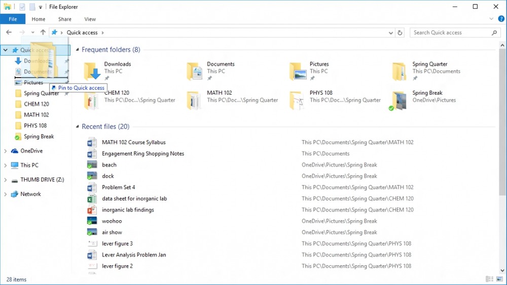Viewport: 507px width, 285px height.
Task: Collapse the Recent files group
Action: point(78,127)
